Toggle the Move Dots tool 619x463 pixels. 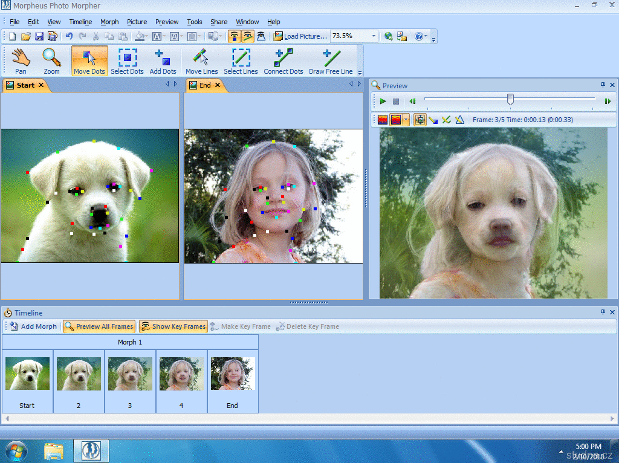(89, 61)
